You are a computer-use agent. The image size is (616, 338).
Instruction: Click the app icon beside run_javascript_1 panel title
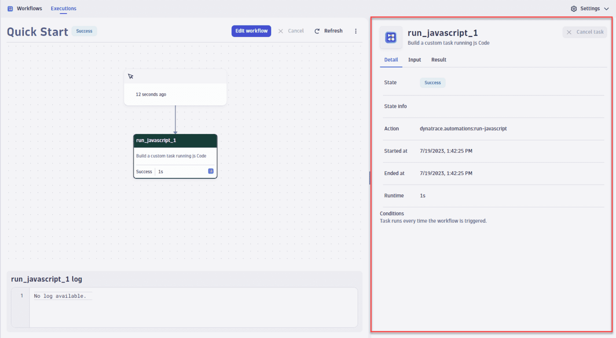(x=391, y=38)
